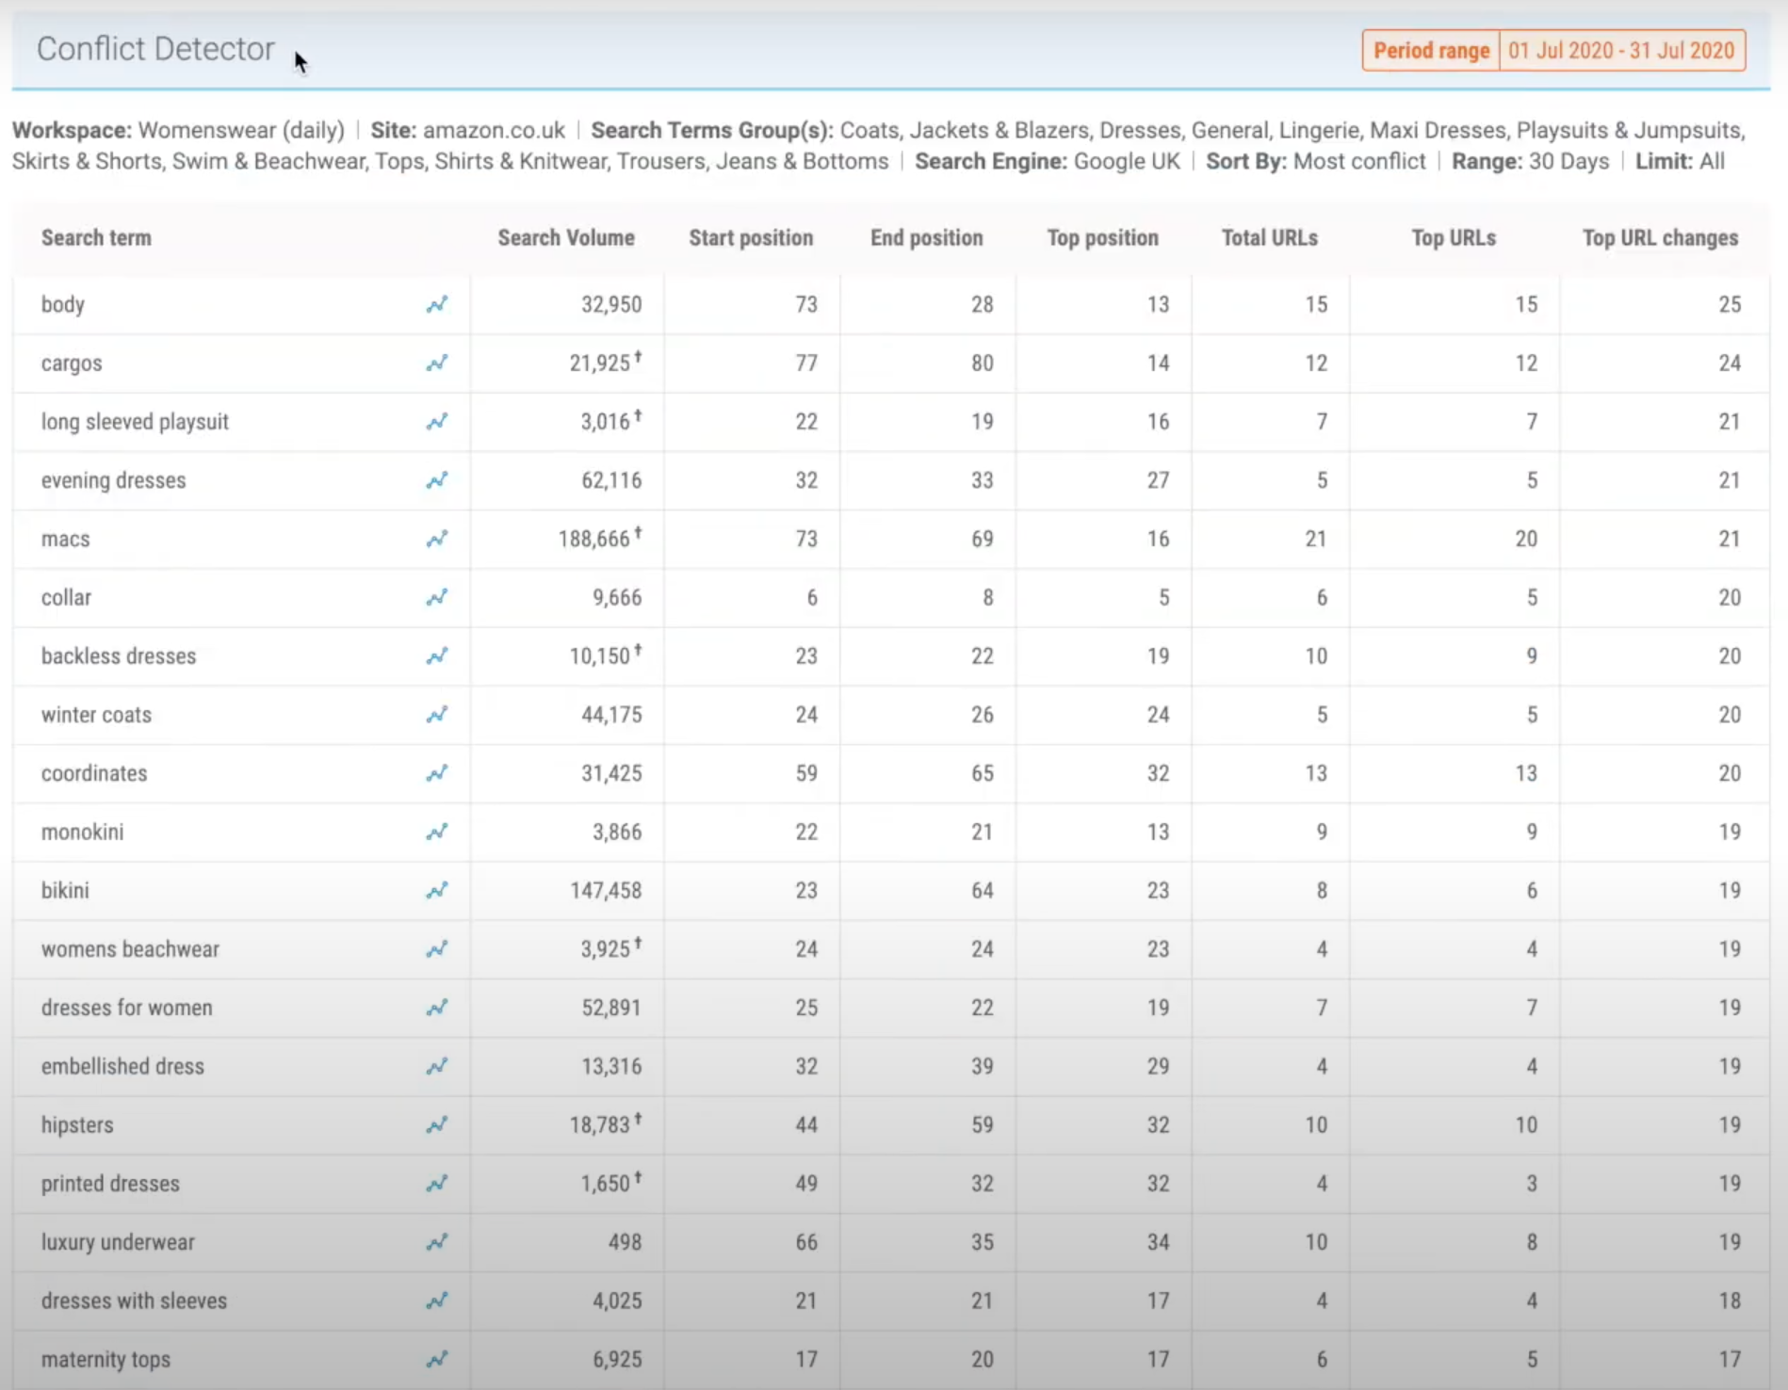The height and width of the screenshot is (1390, 1788).
Task: Open trend chart for coordinates
Action: [x=436, y=773]
